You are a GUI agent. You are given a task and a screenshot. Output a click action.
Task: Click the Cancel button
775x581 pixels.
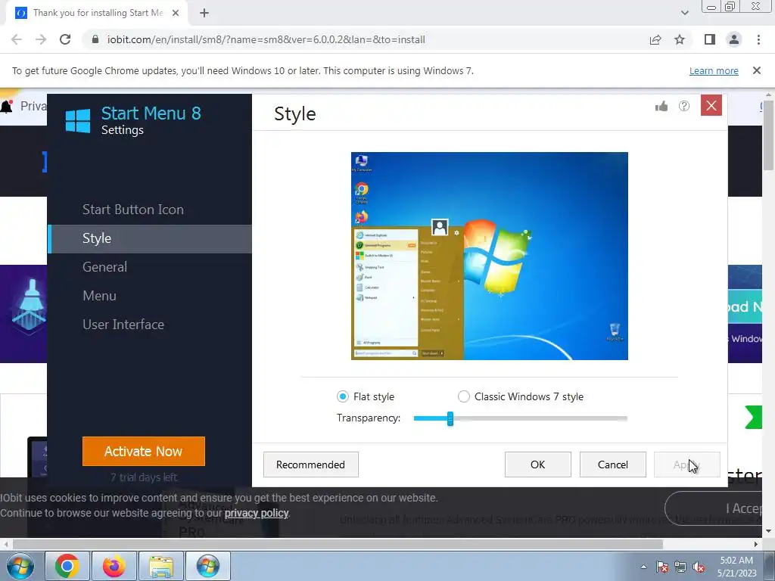(x=613, y=464)
